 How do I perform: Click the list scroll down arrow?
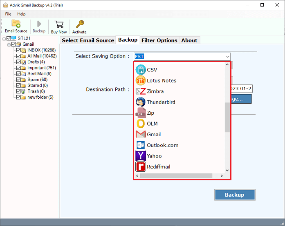tap(227, 171)
